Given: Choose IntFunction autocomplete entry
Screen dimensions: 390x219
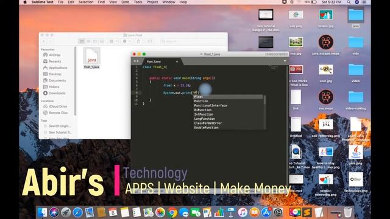Looking at the screenshot, I should coord(228,114).
